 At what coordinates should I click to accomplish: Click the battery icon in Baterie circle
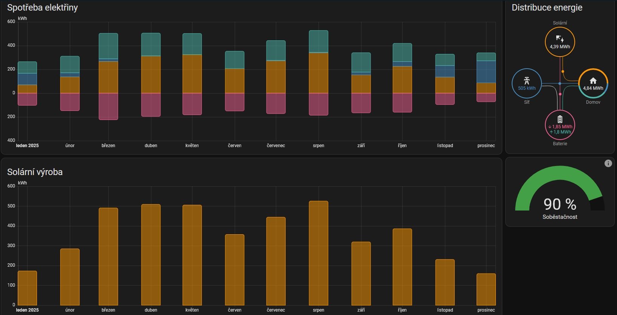click(560, 119)
